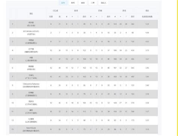Open the 自由人 tab

pos(103,3)
